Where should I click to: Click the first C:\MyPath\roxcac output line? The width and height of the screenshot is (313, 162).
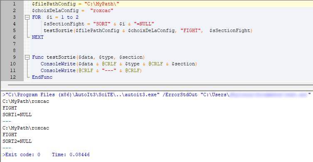26,101
